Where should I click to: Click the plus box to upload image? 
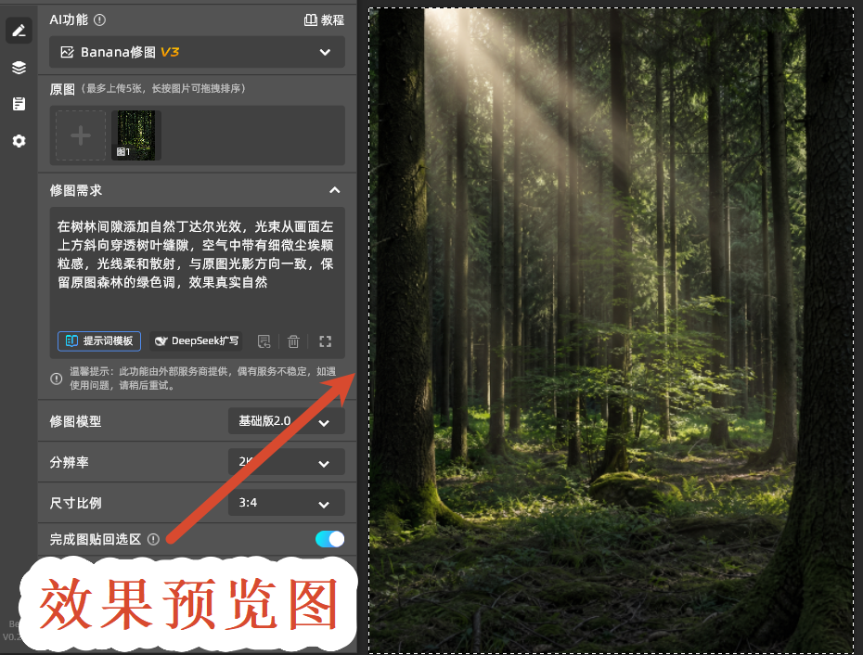(81, 135)
